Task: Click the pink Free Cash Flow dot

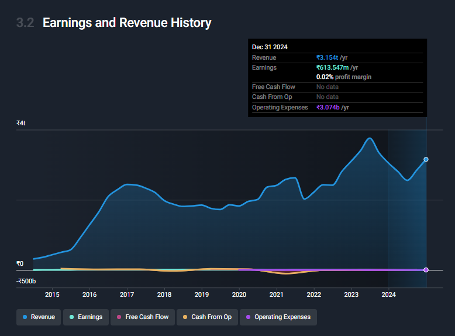Action: tap(119, 317)
